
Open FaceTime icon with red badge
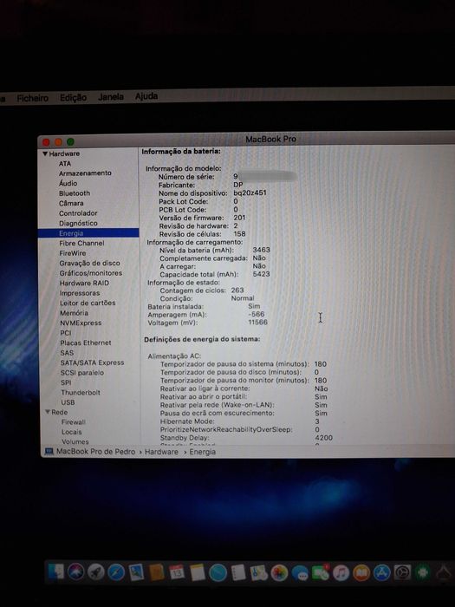click(321, 573)
